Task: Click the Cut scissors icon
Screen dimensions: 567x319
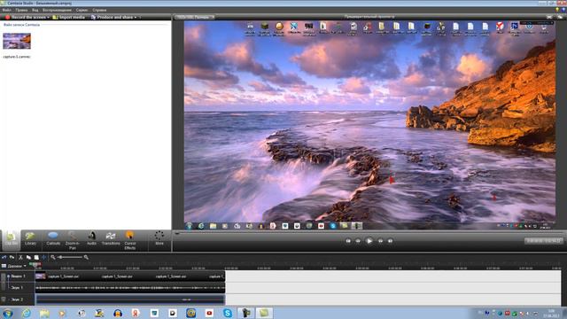Action: [20, 257]
